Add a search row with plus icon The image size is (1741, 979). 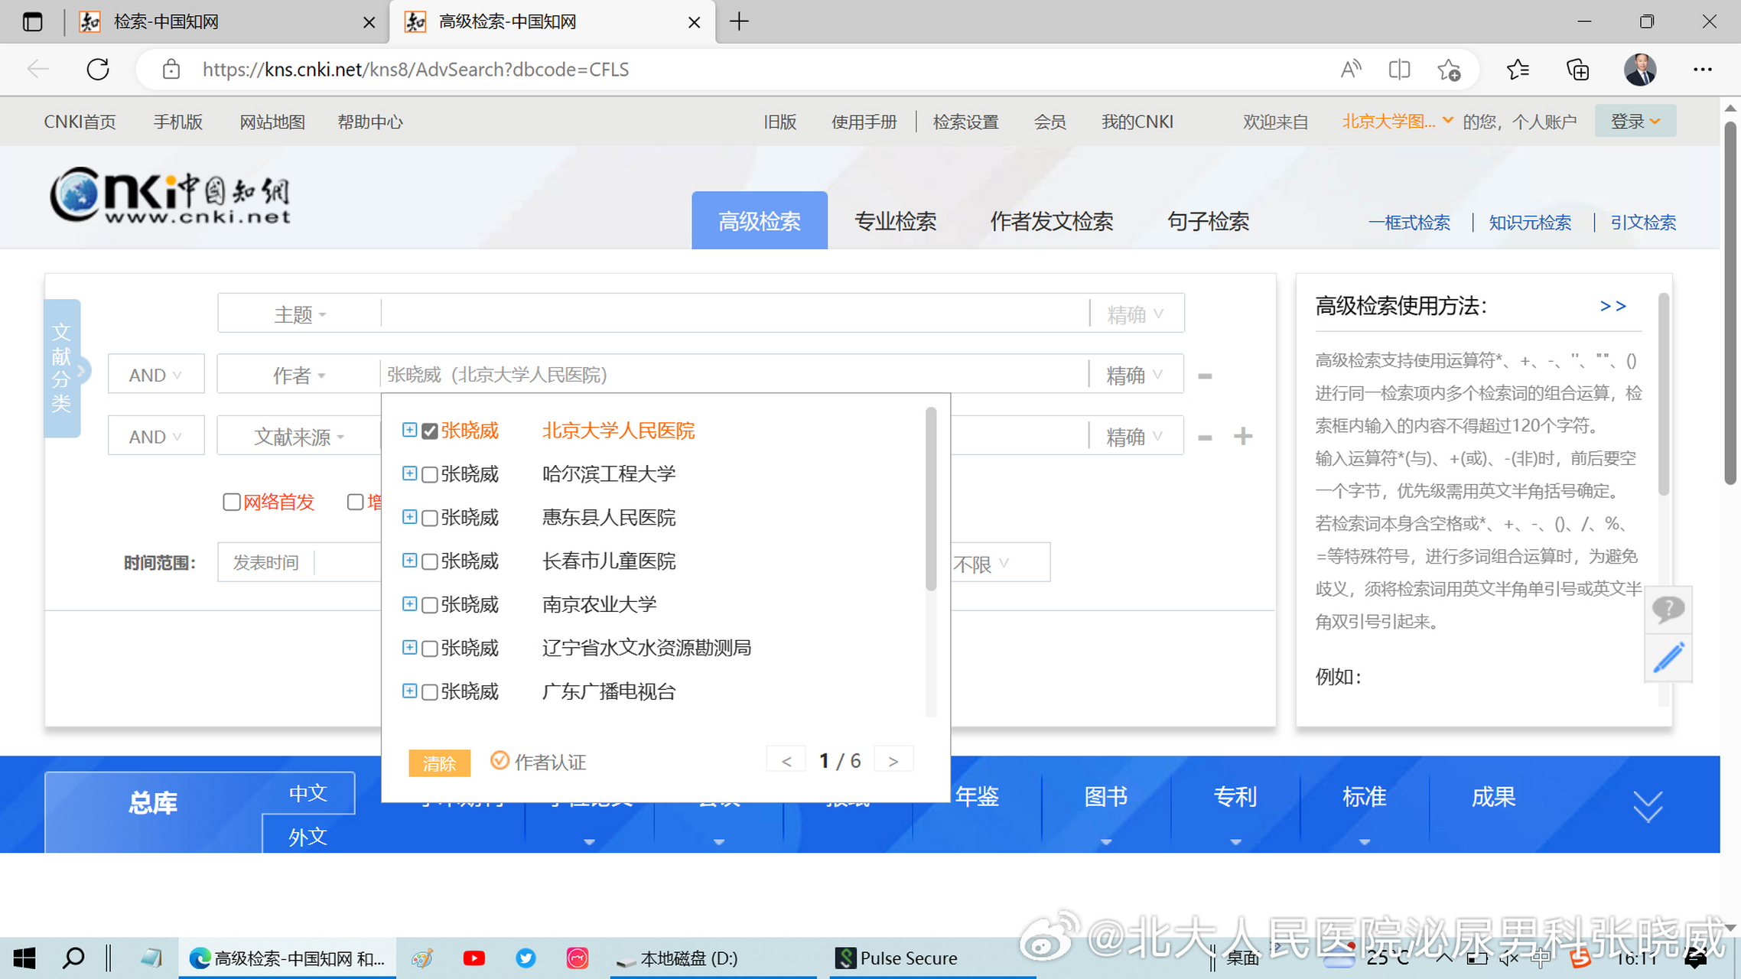click(1243, 436)
